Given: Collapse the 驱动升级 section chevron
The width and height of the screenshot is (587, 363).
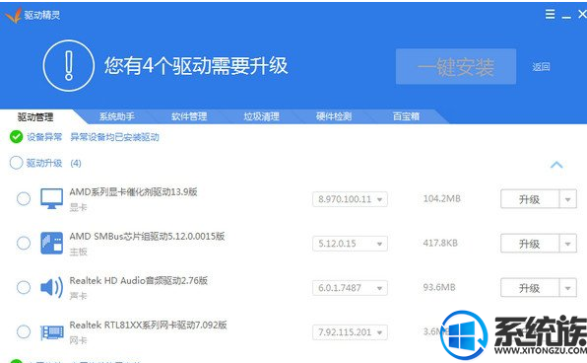Looking at the screenshot, I should tap(556, 165).
